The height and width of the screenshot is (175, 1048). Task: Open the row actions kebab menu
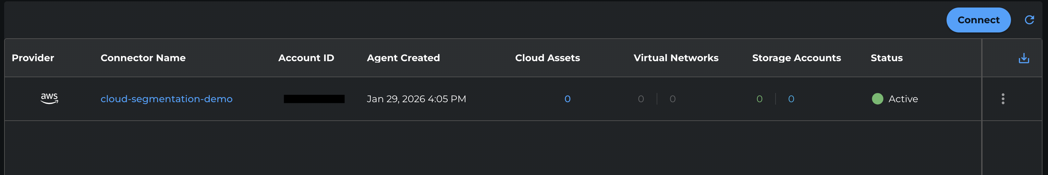coord(1002,99)
